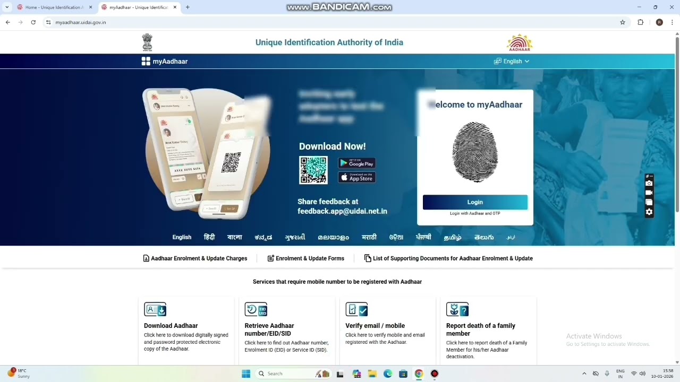This screenshot has width=680, height=382.
Task: Click the Download Aadhaar service icon
Action: pos(155,309)
